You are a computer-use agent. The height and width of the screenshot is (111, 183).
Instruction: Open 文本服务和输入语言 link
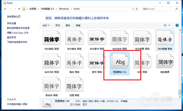pos(17,104)
